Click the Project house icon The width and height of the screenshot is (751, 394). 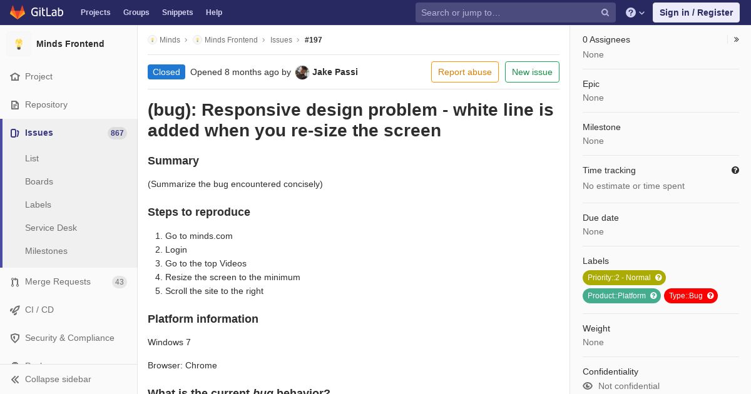15,77
